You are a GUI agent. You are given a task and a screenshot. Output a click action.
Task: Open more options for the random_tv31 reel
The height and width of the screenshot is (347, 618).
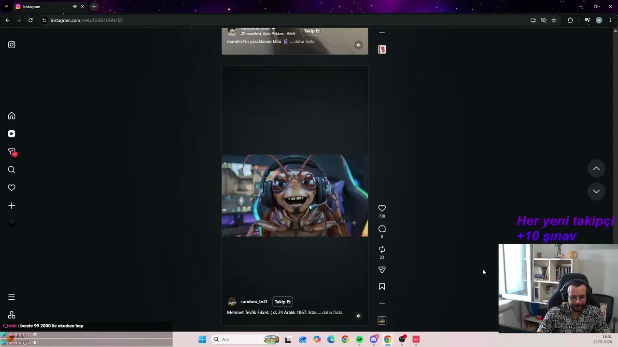click(382, 303)
